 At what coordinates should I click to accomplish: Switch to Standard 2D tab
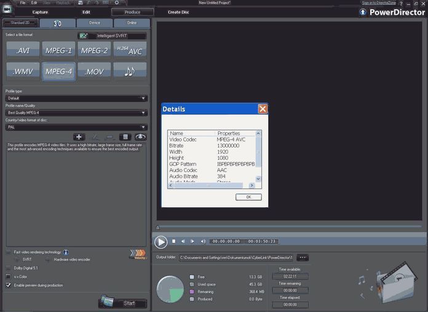point(20,23)
